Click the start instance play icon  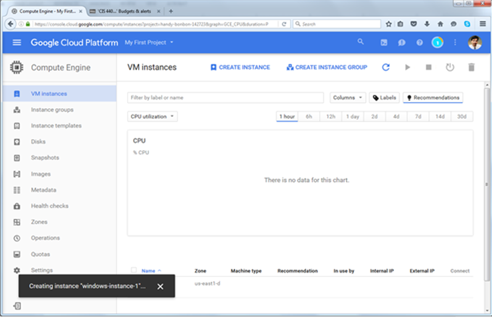point(407,67)
